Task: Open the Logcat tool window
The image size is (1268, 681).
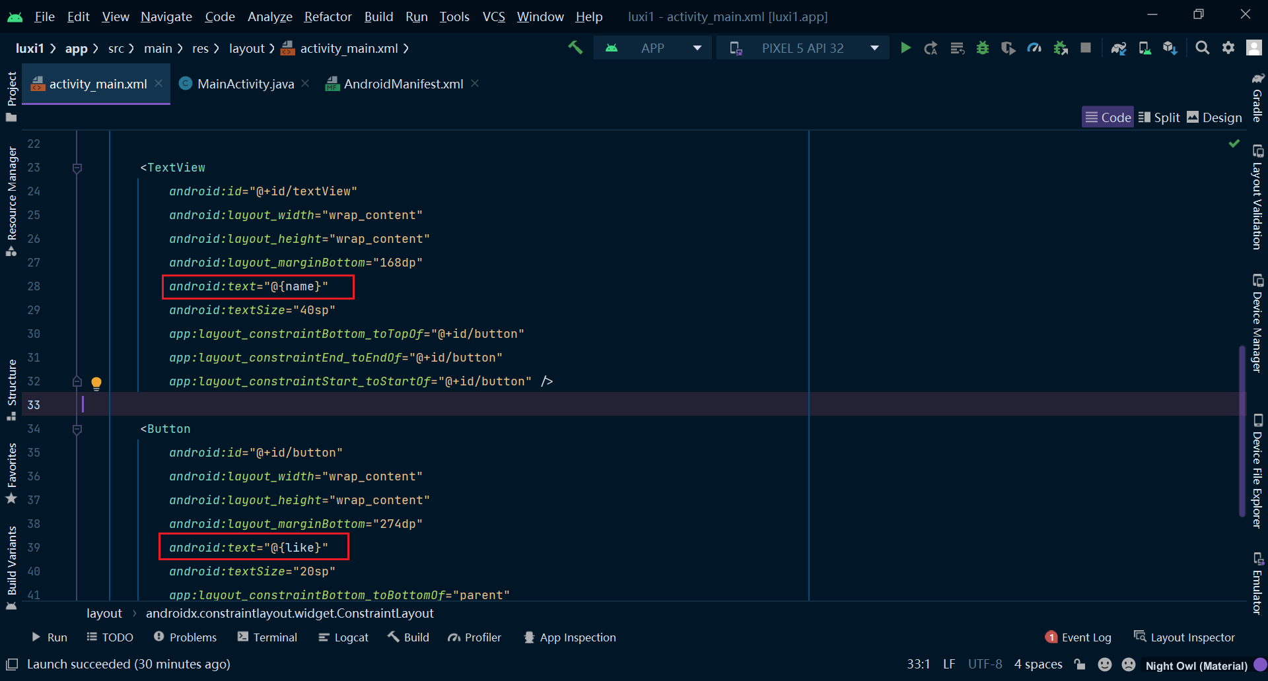Action: (x=343, y=637)
